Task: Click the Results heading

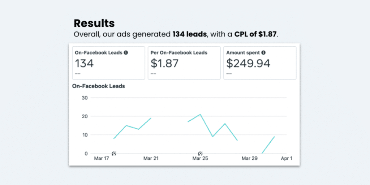Action: [94, 23]
